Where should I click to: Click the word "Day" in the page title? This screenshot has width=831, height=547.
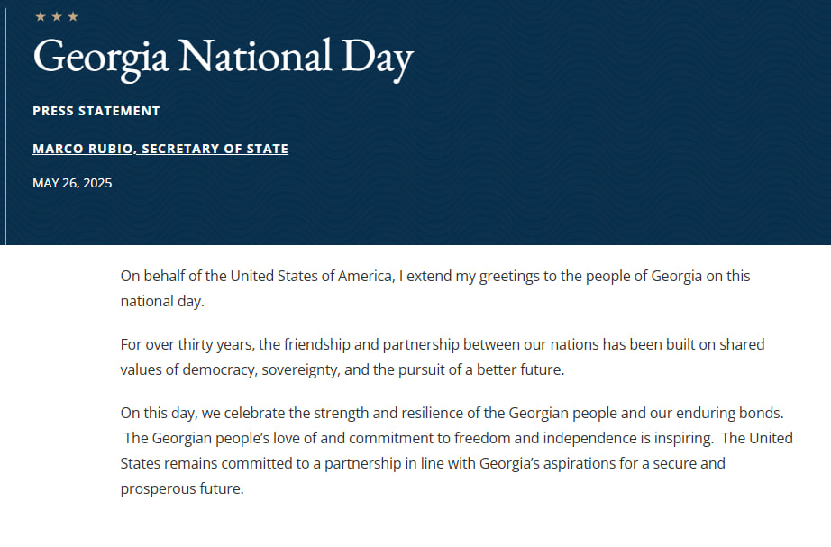pyautogui.click(x=377, y=57)
